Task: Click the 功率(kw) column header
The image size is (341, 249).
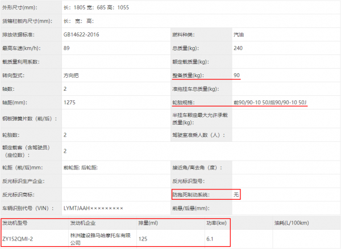Action: (x=217, y=223)
